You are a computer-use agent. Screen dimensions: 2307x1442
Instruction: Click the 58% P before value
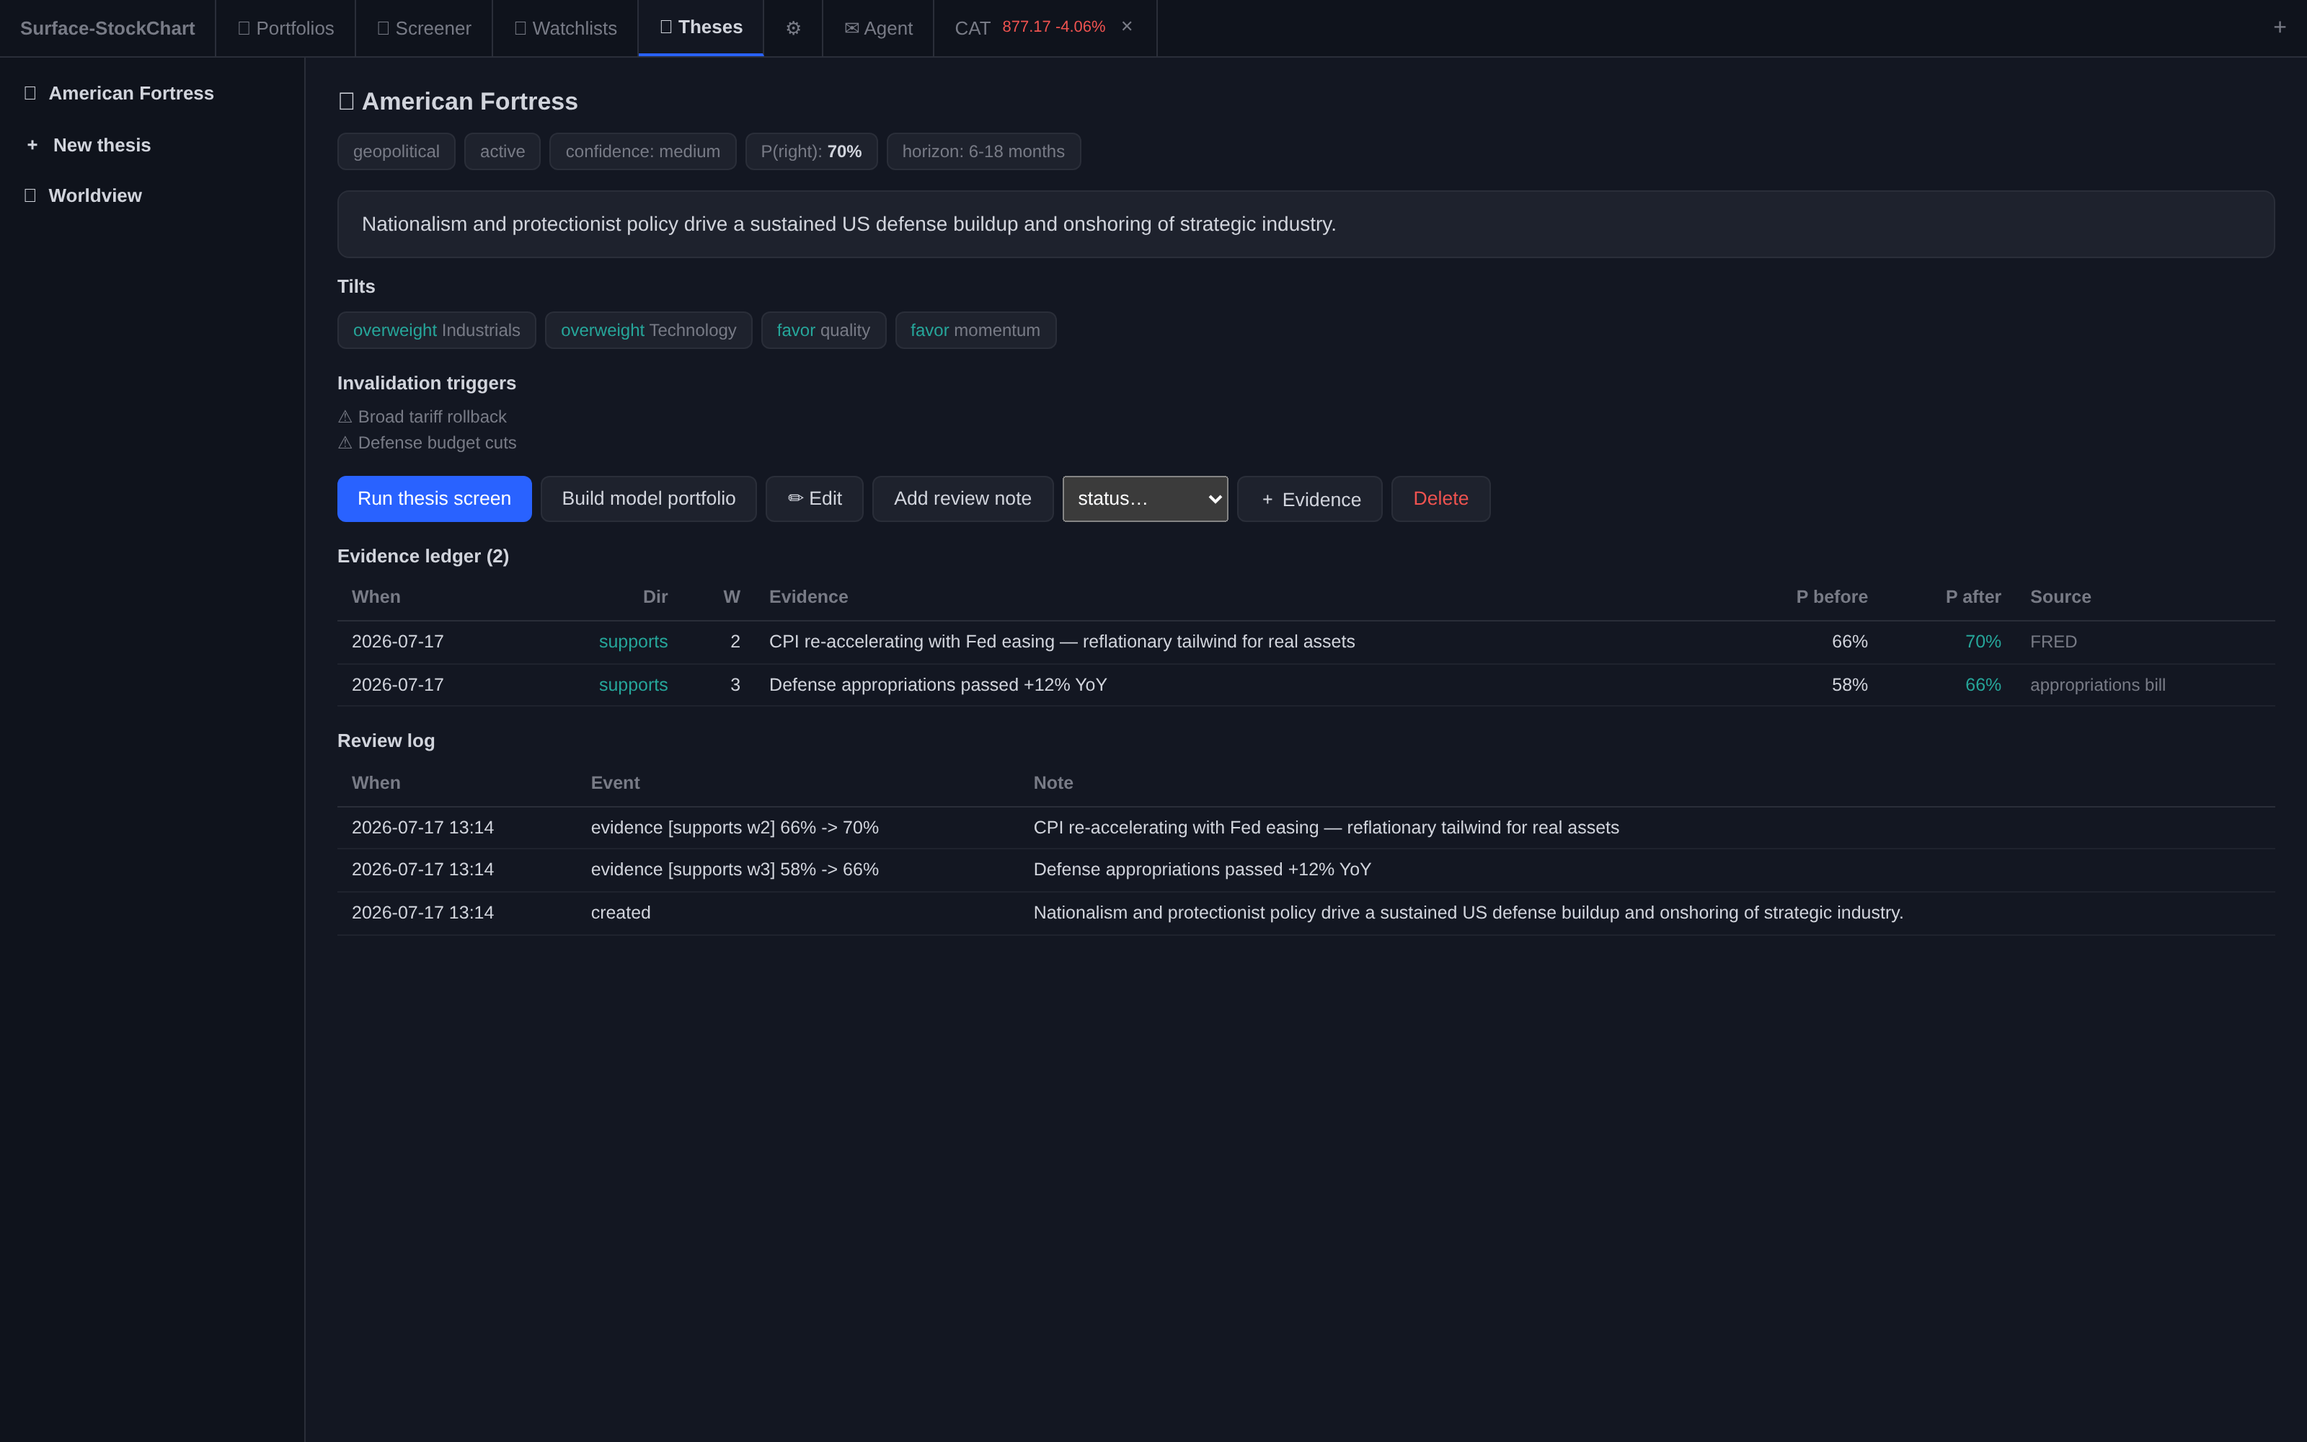(1849, 685)
